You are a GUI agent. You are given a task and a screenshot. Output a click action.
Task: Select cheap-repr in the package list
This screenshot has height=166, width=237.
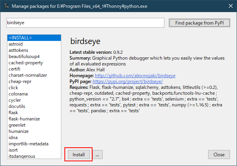coord(34,81)
